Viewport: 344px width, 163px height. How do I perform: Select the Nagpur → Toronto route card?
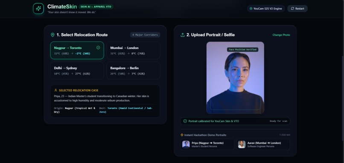click(x=77, y=50)
